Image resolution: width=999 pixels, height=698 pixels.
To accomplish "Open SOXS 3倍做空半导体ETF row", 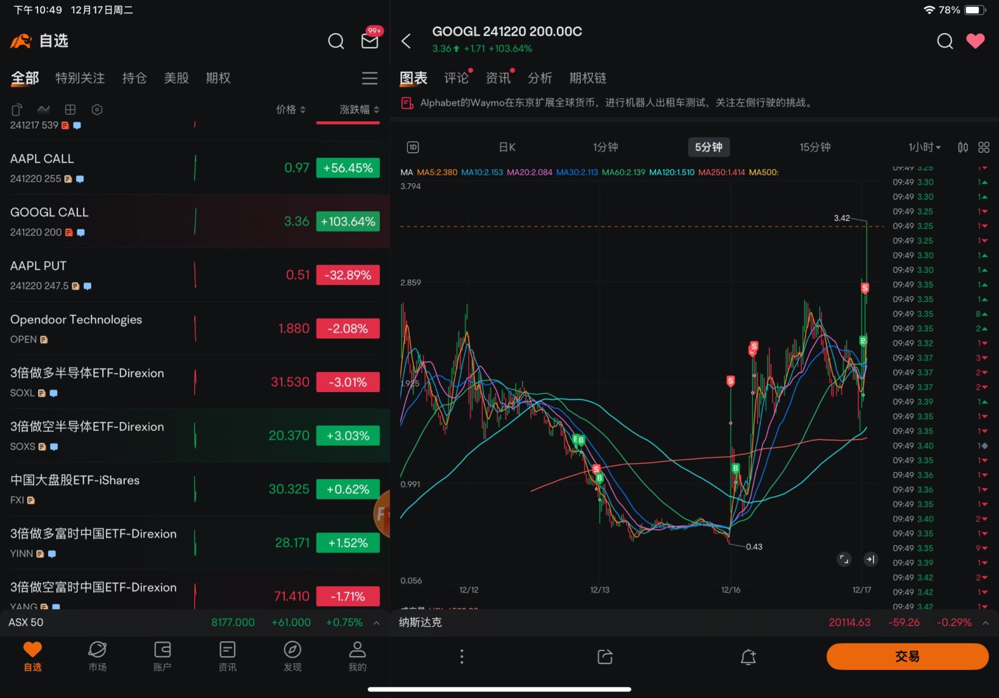I will [195, 436].
